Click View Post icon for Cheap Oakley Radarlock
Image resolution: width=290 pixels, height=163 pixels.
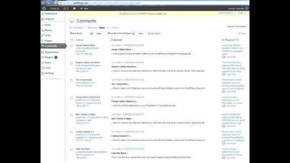coord(223,106)
